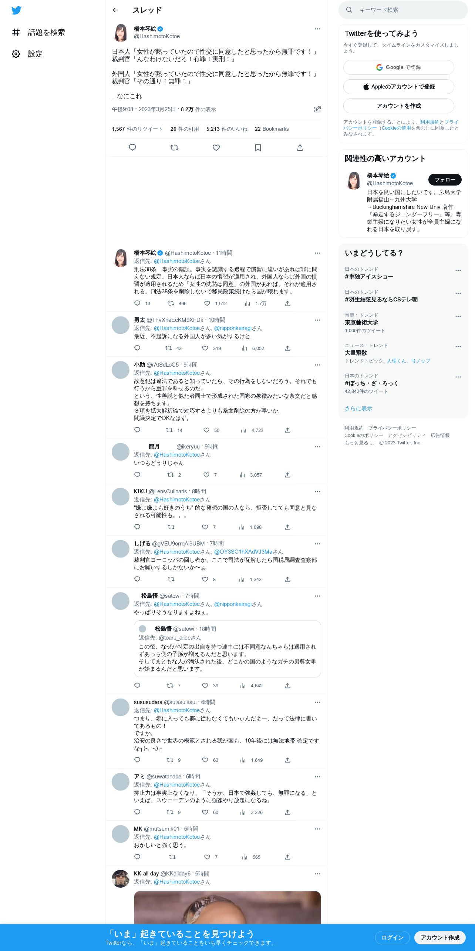This screenshot has width=475, height=951.
Task: Follow 橋本琴絵 with the フォロー button
Action: [445, 180]
